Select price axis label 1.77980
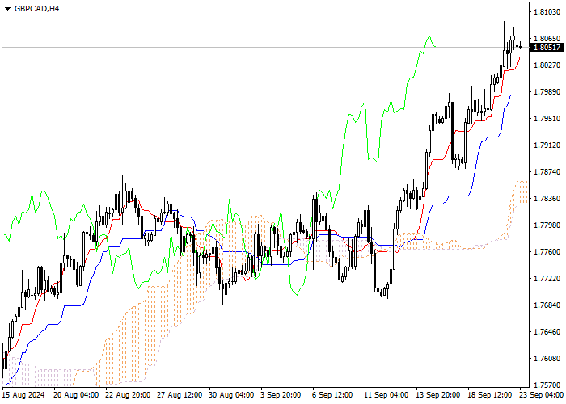The height and width of the screenshot is (404, 566). [547, 225]
